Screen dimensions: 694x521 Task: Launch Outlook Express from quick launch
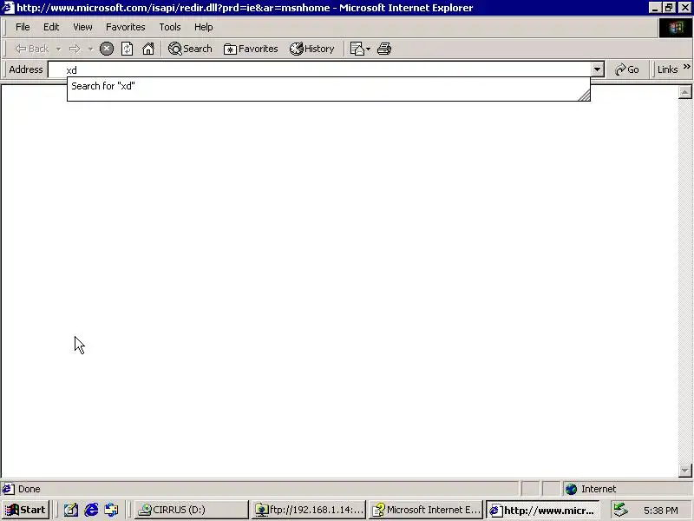coord(111,510)
